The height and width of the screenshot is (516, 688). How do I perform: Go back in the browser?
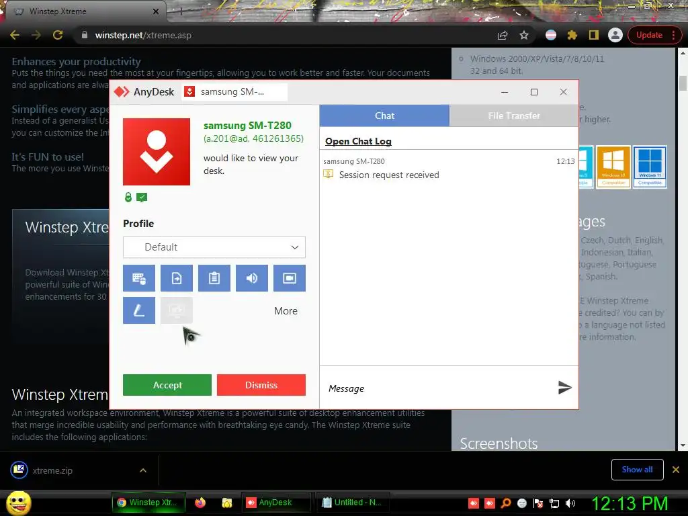pyautogui.click(x=15, y=35)
